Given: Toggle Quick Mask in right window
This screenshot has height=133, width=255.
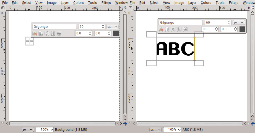Looking at the screenshot, I should tap(130, 124).
